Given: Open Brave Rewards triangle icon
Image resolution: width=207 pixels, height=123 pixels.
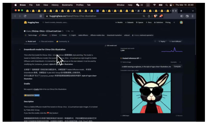Looking at the screenshot, I should [x=161, y=16].
